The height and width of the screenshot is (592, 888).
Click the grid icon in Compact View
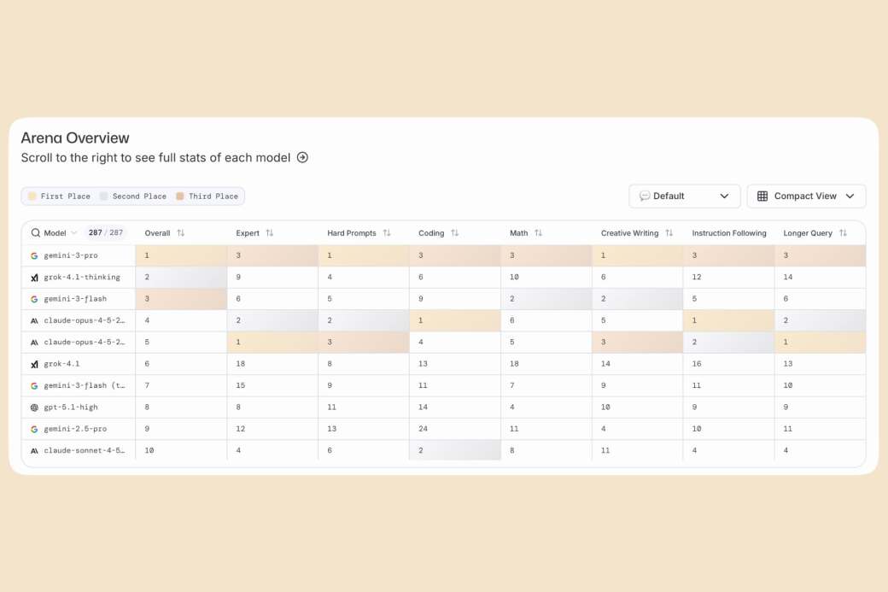click(762, 196)
